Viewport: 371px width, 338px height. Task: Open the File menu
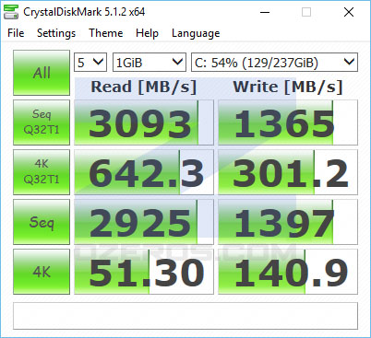point(16,33)
